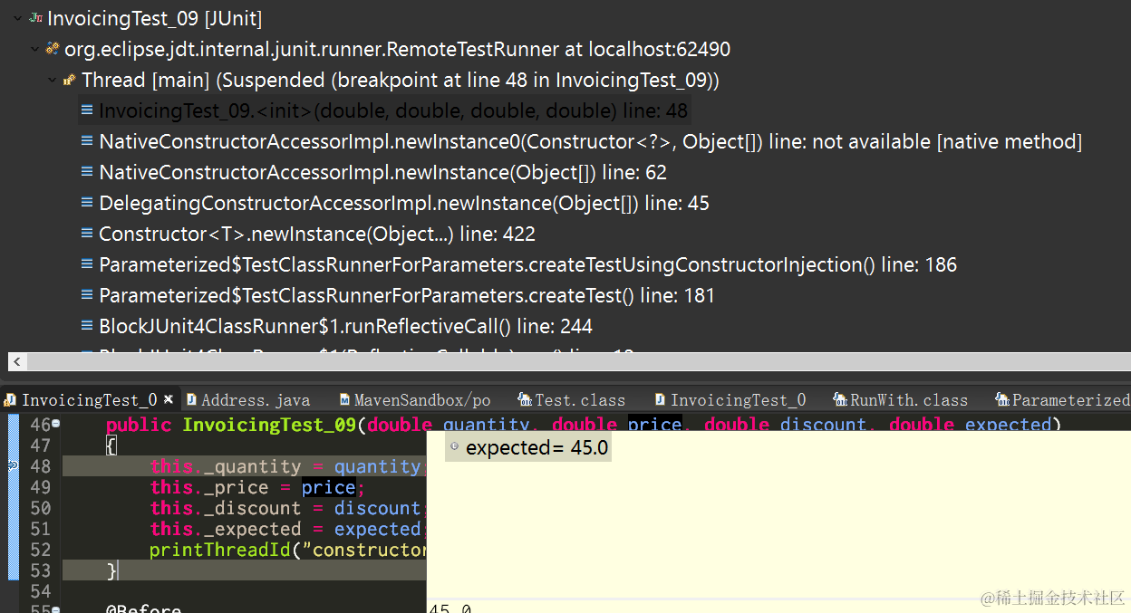The width and height of the screenshot is (1131, 613).
Task: Click the RemoteTestRunner debug target icon
Action: 53,49
